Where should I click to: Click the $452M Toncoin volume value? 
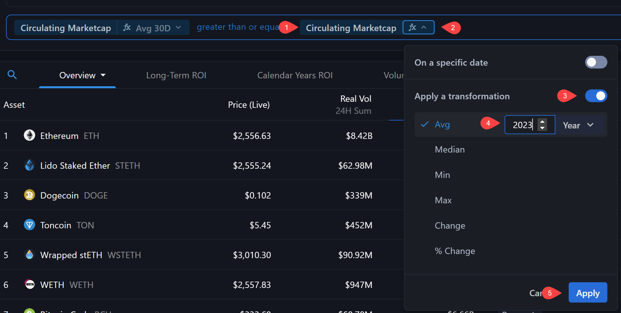pyautogui.click(x=359, y=225)
